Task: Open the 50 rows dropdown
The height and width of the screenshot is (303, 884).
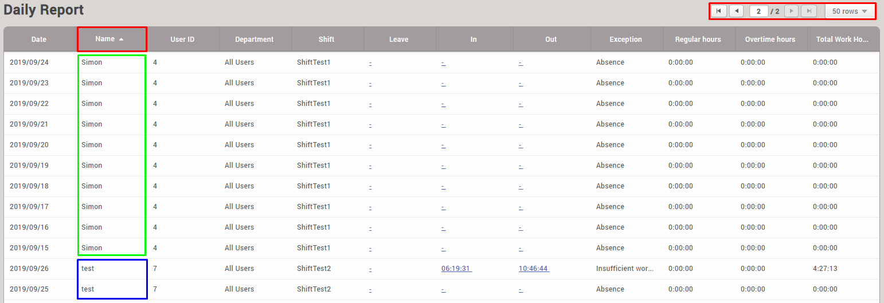Action: pyautogui.click(x=850, y=11)
